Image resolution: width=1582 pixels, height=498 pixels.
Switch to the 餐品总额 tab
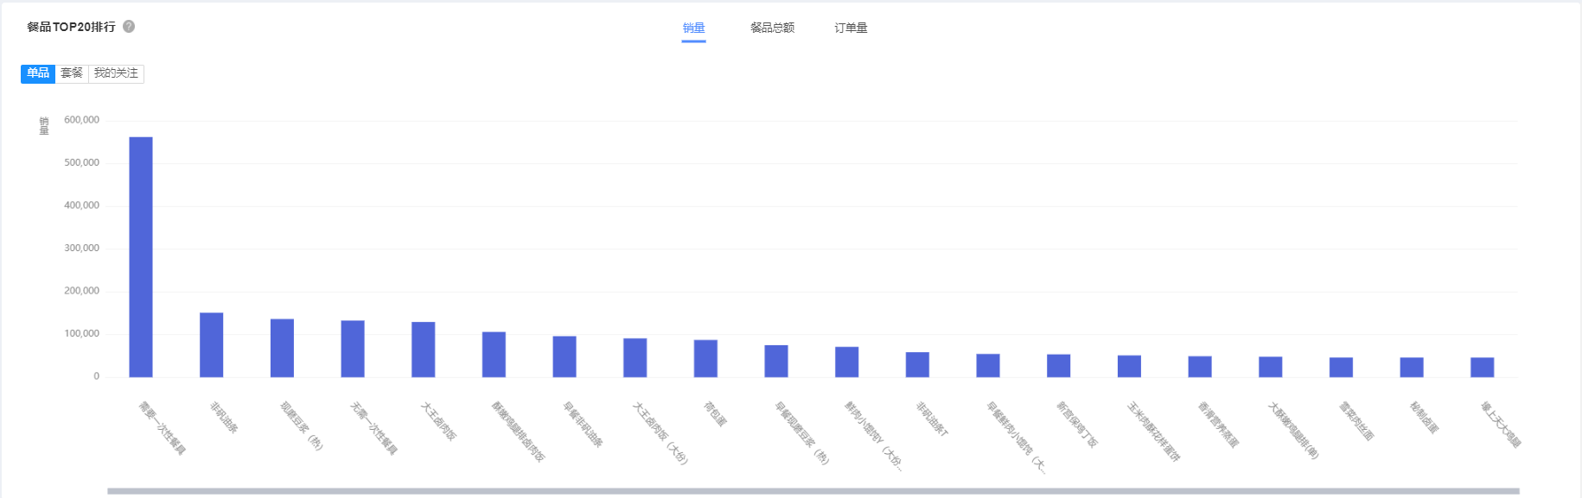point(772,28)
